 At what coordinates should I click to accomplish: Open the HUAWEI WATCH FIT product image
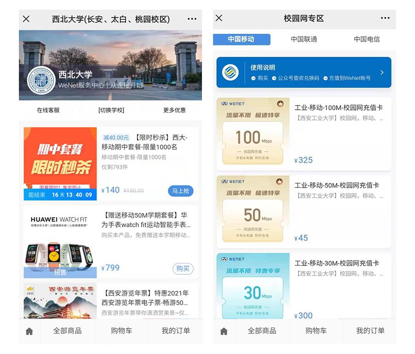click(60, 242)
